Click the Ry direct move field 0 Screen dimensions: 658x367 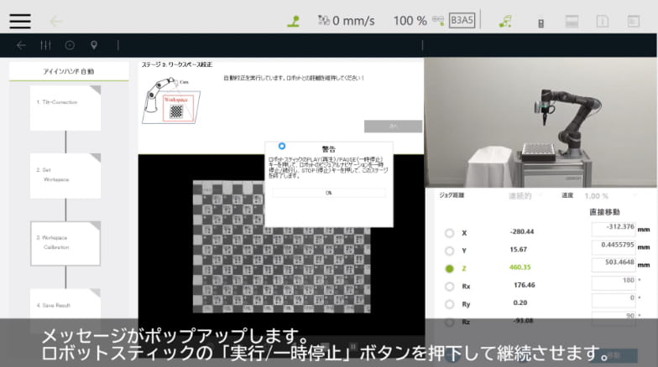click(x=614, y=300)
